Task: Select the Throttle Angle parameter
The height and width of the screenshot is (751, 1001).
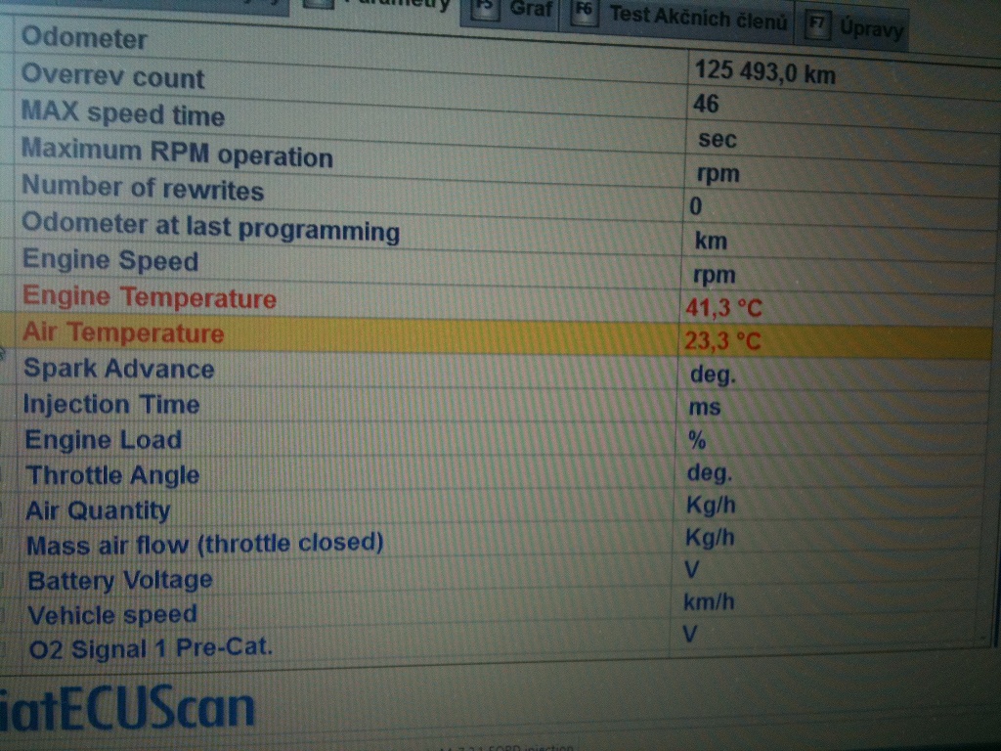Action: pos(112,475)
